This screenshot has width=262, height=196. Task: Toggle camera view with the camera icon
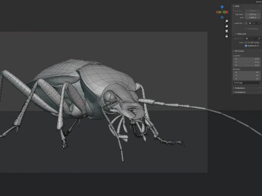pos(227,31)
